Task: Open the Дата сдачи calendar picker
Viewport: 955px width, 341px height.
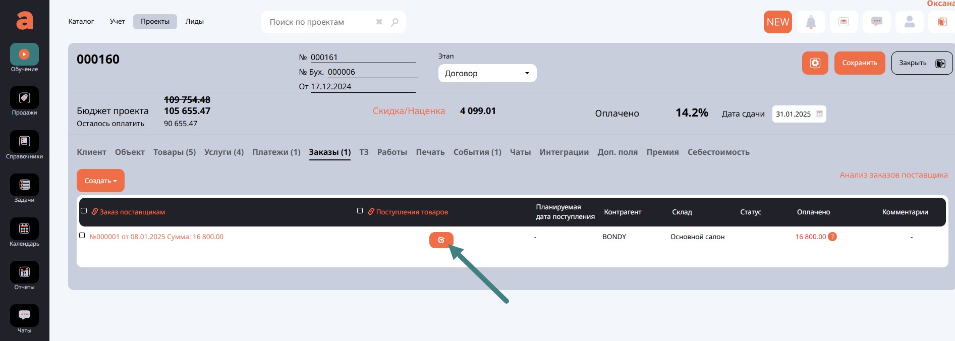Action: [819, 114]
